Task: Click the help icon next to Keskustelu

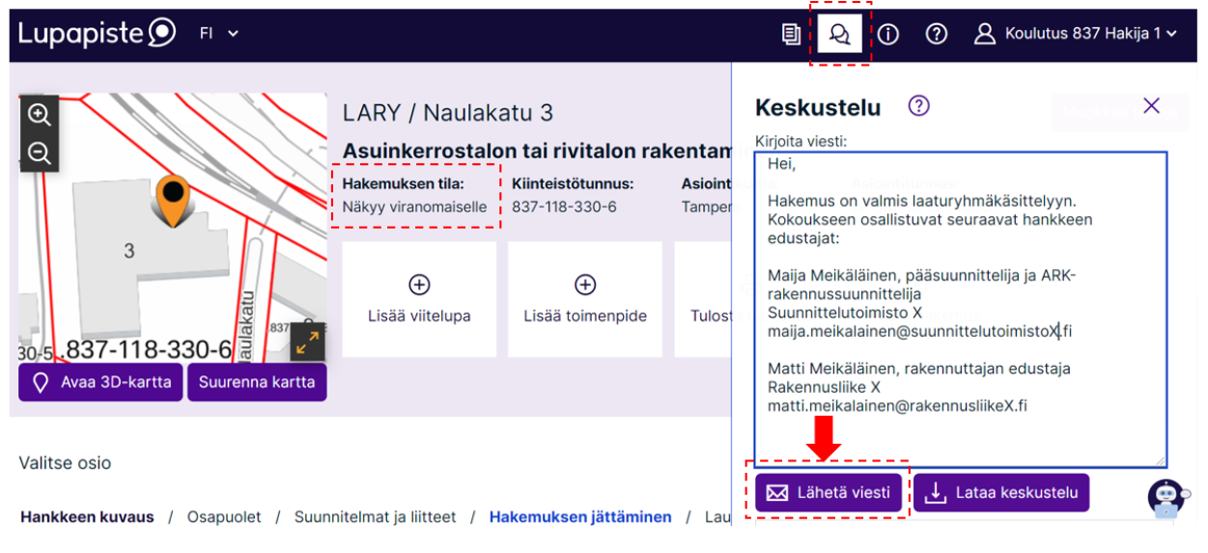Action: (x=919, y=106)
